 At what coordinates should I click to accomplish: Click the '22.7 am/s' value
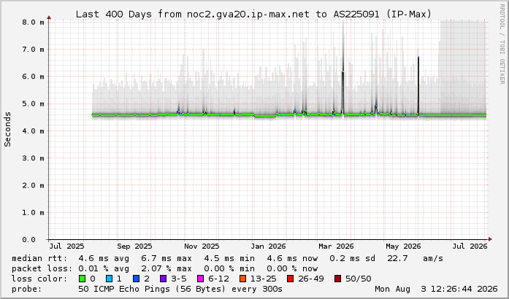416,258
